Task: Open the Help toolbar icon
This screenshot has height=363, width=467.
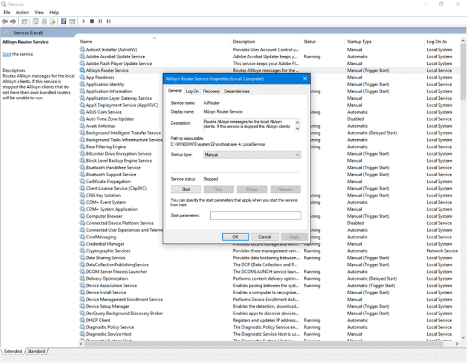Action: (x=63, y=21)
